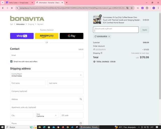
Task: Show phone number help question-mark icon
Action: 81,123
